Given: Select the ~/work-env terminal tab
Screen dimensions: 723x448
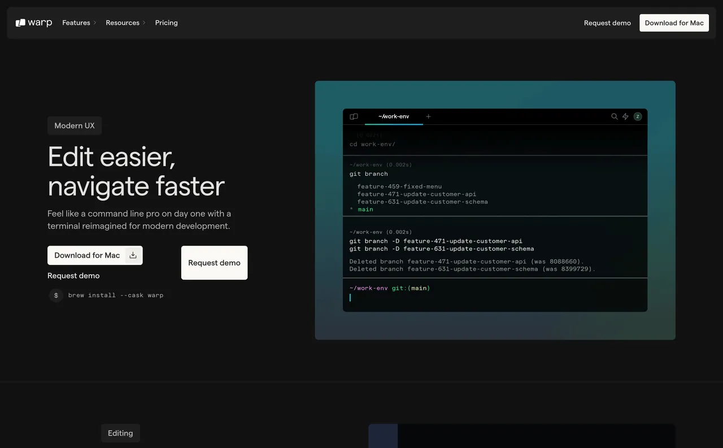Looking at the screenshot, I should [393, 116].
